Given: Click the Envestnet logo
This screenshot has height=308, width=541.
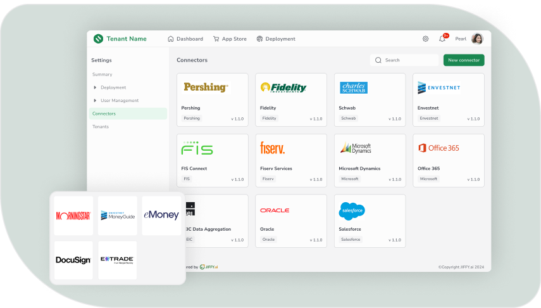Looking at the screenshot, I should pyautogui.click(x=439, y=88).
